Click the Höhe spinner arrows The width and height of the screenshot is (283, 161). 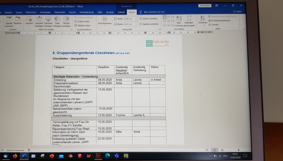(136, 19)
